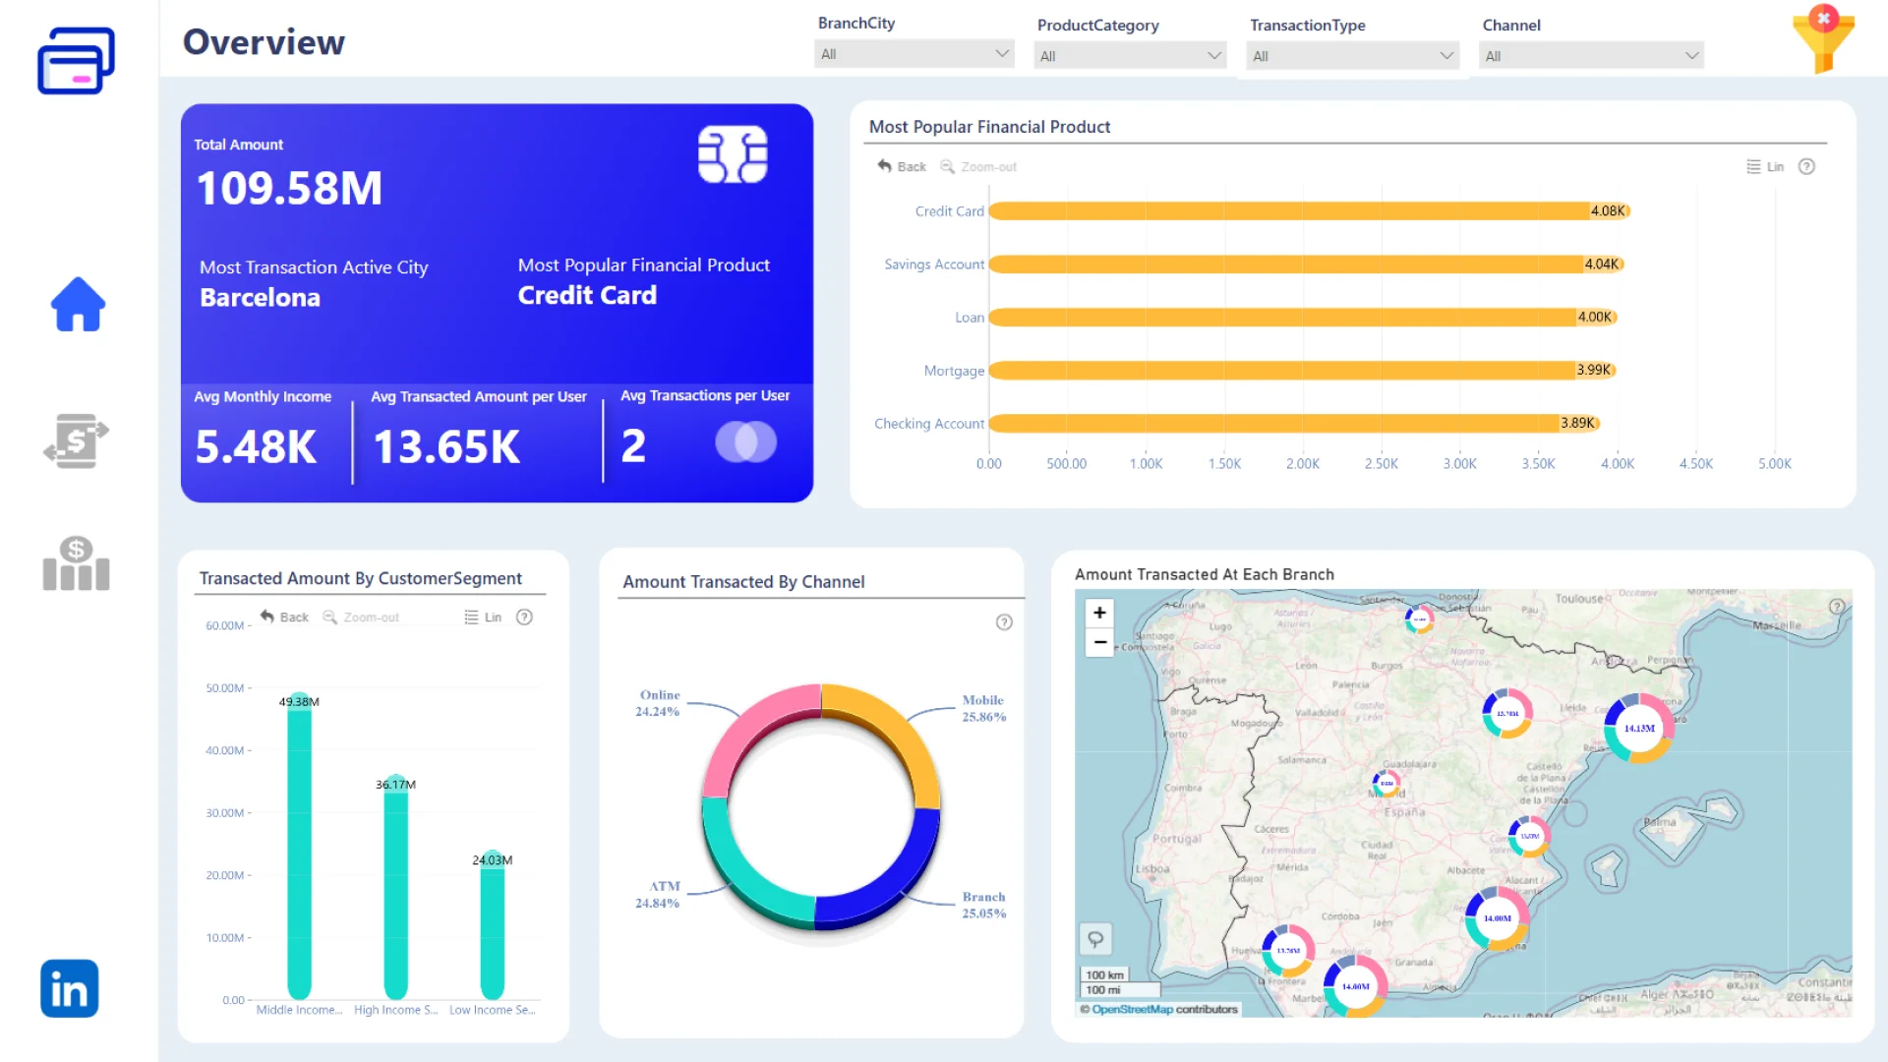The height and width of the screenshot is (1062, 1888).
Task: Select the Checking Account bar
Action: click(1294, 423)
